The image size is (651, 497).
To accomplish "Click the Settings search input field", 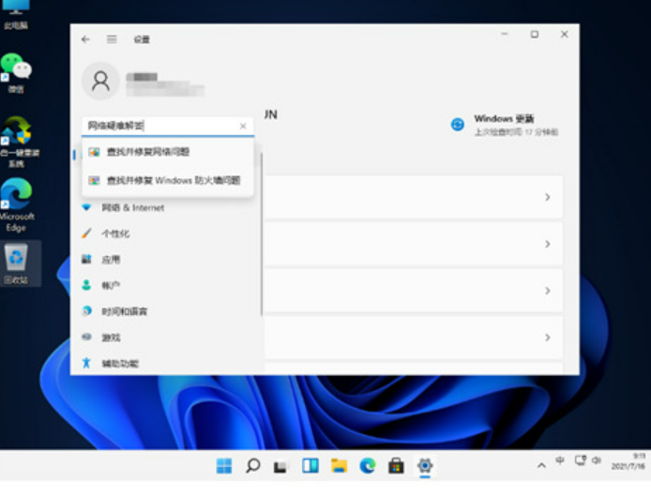I will tap(159, 126).
